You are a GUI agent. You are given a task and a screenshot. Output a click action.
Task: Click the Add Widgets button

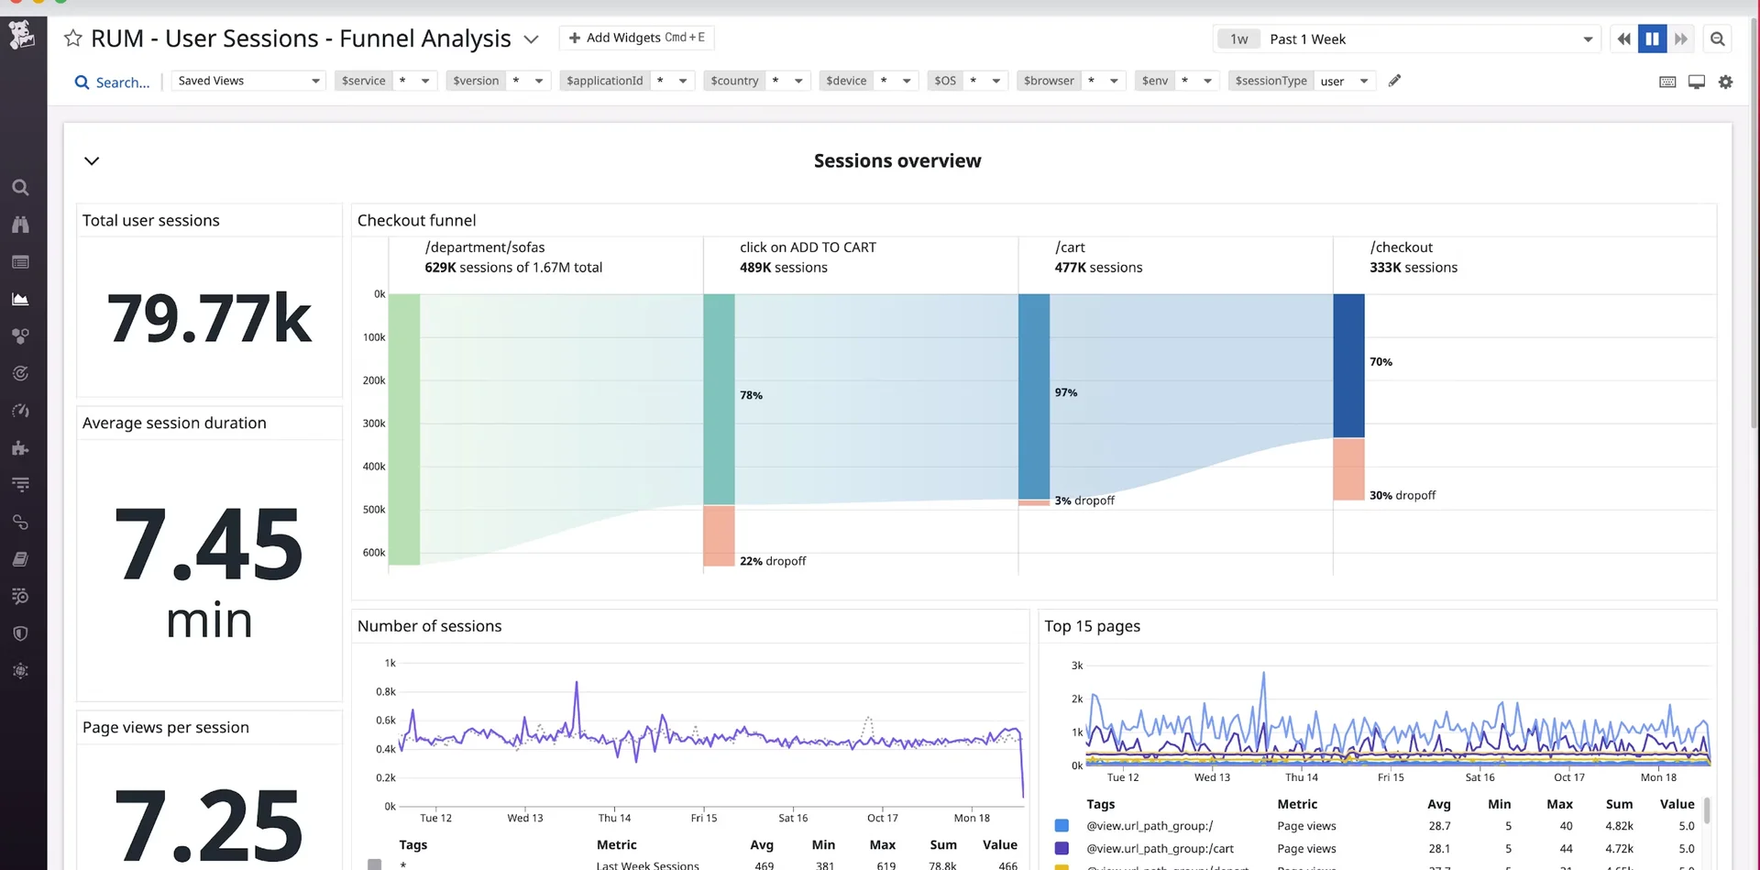pyautogui.click(x=636, y=38)
